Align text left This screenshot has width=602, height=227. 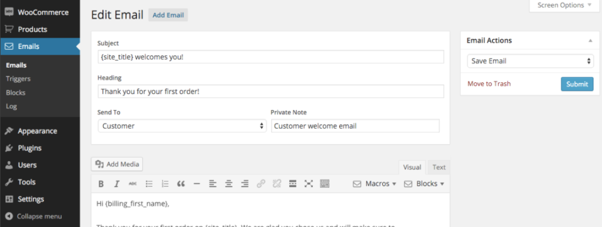click(x=213, y=184)
